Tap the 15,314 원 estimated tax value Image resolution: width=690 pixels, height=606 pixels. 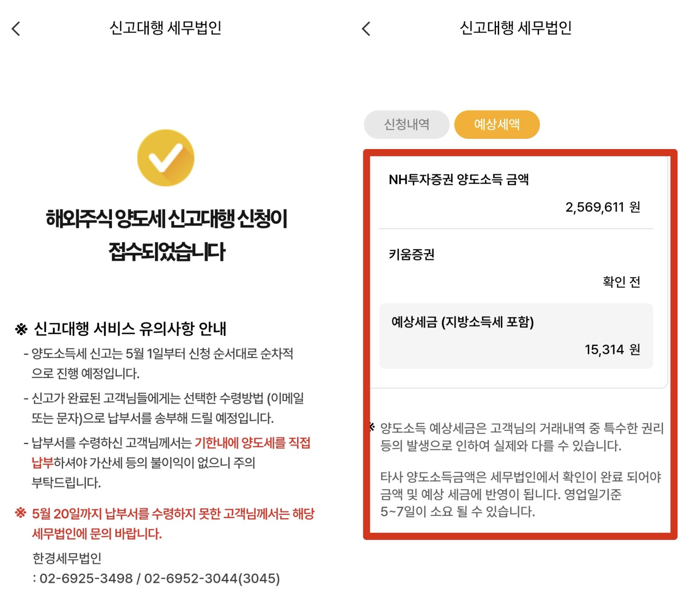click(612, 350)
